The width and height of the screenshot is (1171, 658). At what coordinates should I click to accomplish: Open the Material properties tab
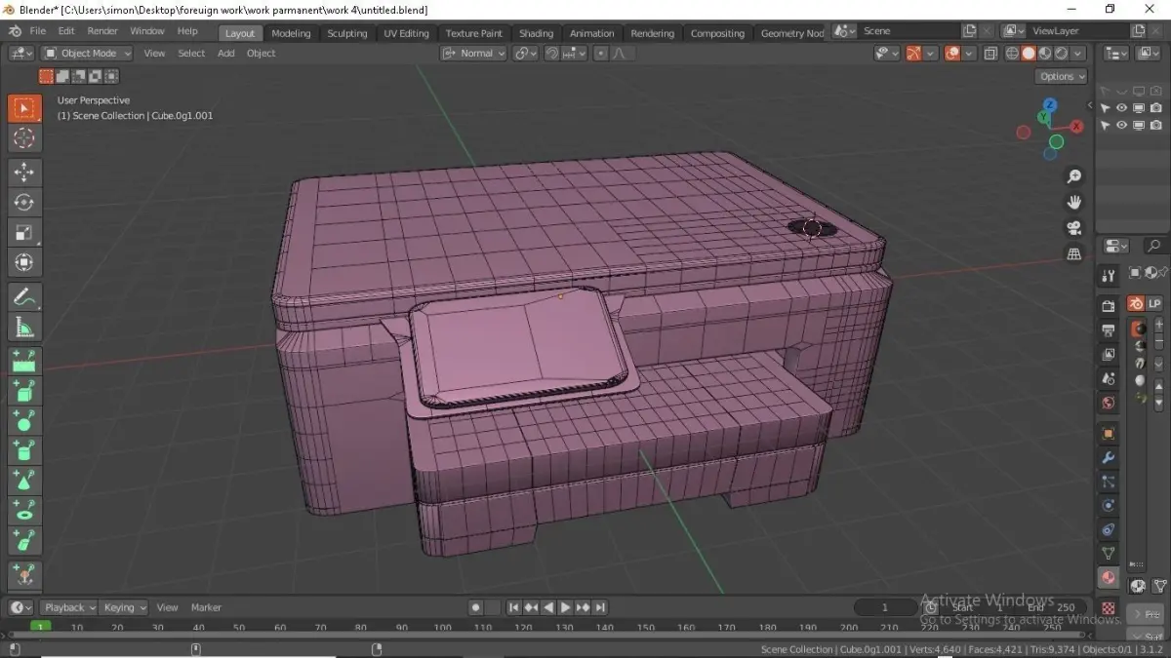point(1109,578)
